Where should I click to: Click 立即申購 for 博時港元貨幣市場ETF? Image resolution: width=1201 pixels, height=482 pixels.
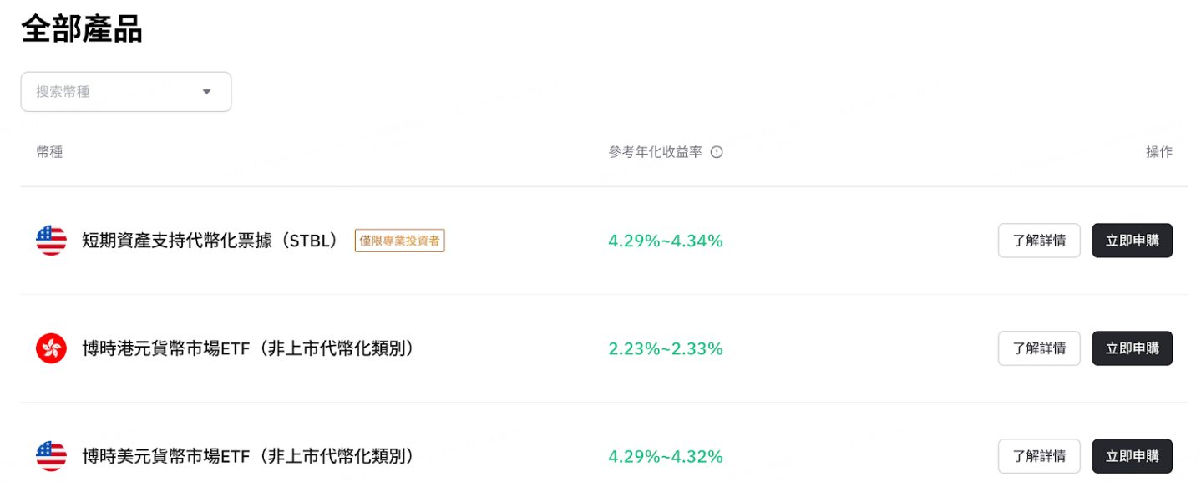(x=1133, y=348)
